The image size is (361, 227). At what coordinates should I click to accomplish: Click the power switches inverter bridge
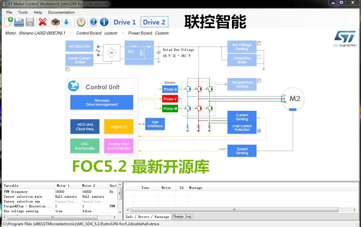pyautogui.click(x=198, y=99)
